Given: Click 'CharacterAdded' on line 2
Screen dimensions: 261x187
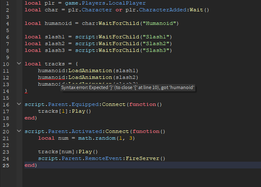Looking at the screenshot, I should point(163,10).
